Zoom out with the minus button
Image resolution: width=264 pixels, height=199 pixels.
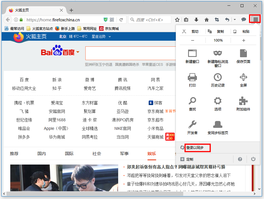tap(193, 40)
